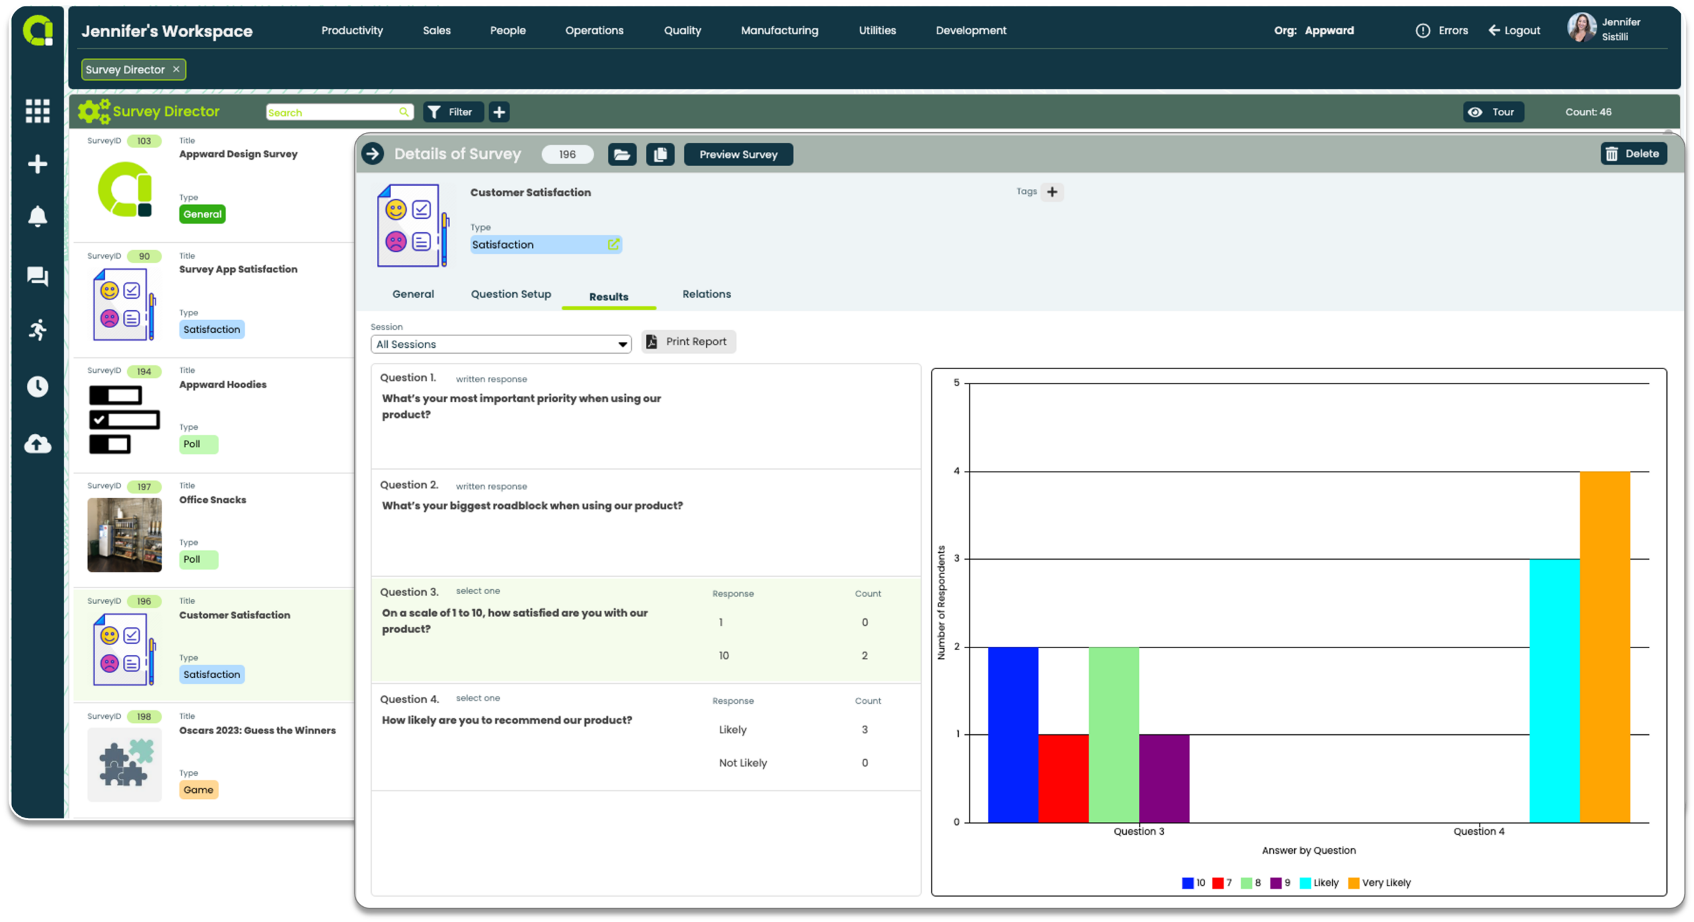
Task: Click the orange Very Likely legend swatch
Action: point(1354,883)
